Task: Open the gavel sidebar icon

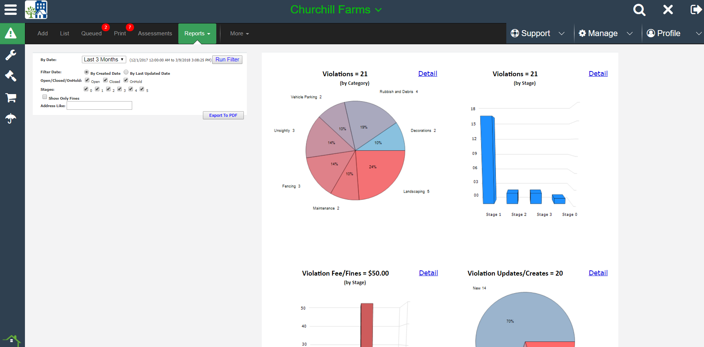Action: click(11, 76)
